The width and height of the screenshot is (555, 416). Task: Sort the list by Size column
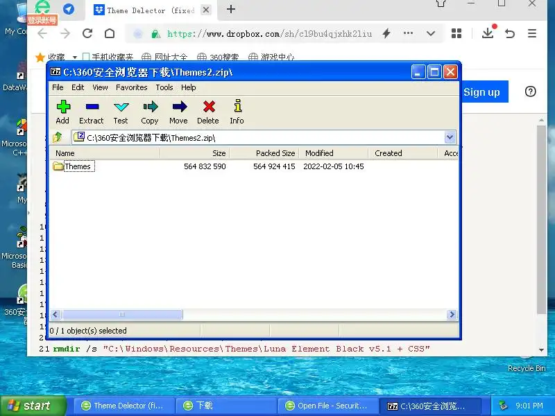[194, 153]
